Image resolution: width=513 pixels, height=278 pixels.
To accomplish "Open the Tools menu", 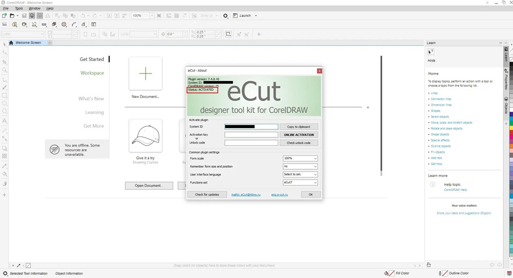I will [x=19, y=9].
